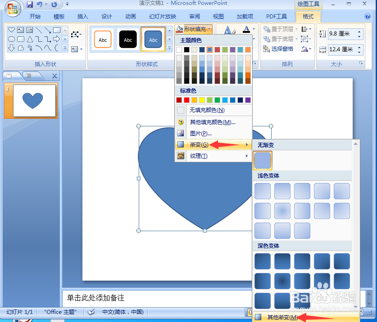This screenshot has height=322, width=377.
Task: Click the Save icon in quick access toolbar
Action: coord(30,4)
